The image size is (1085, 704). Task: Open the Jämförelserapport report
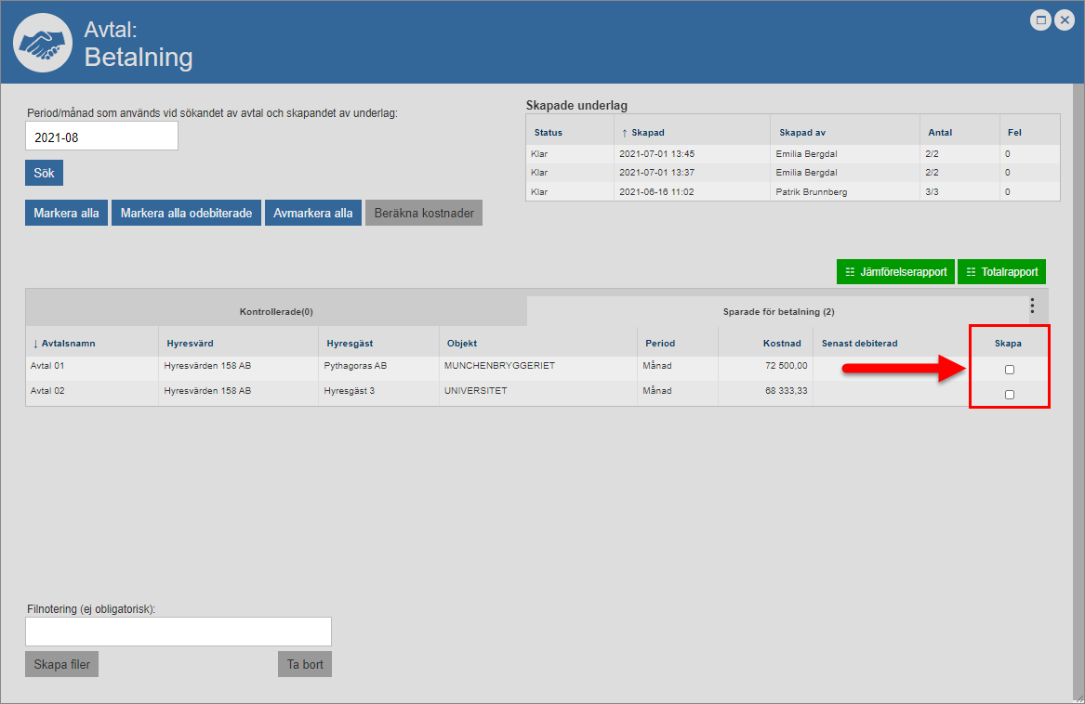[x=895, y=272]
